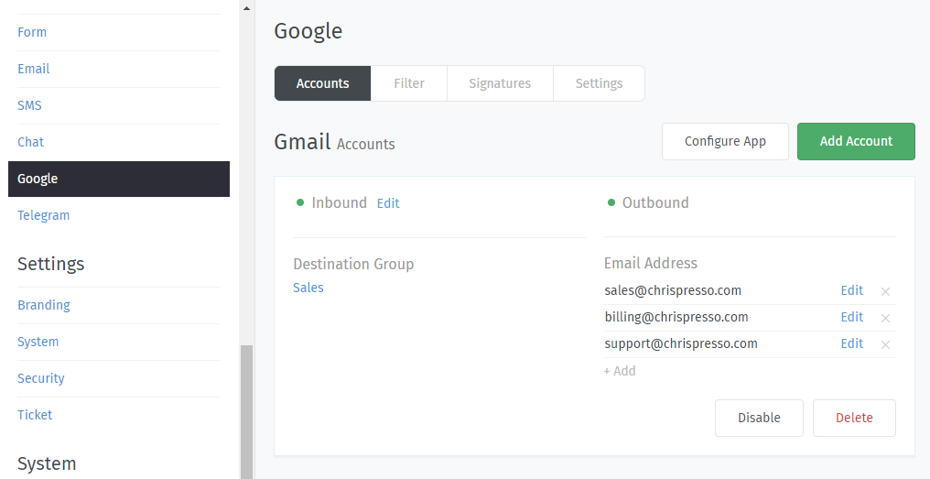Click the Outbound status label
Viewport: 930px width, 479px height.
pos(655,203)
